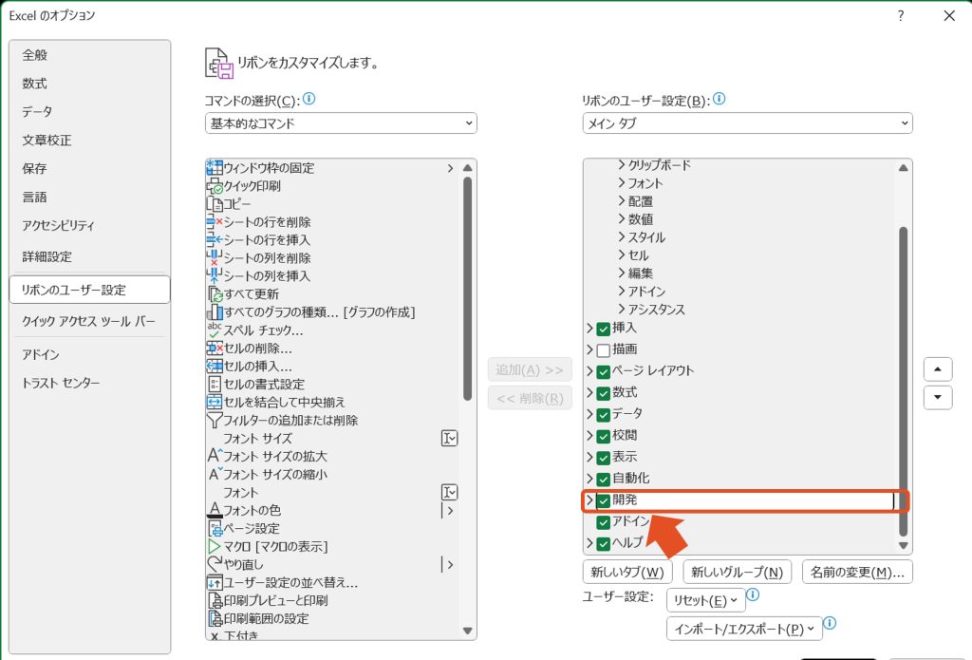
Task: Click the セルの挿入 icon
Action: pyautogui.click(x=215, y=366)
